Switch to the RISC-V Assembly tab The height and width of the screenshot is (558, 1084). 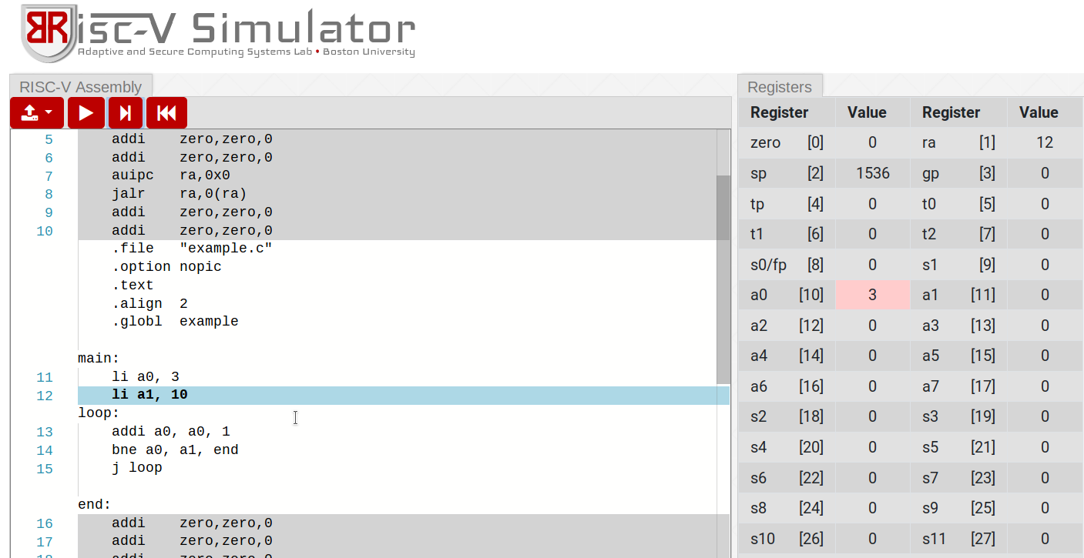pyautogui.click(x=81, y=87)
